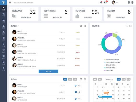Open settings gear of 我的事务统计 panel
Image resolution: width=136 pixels, height=102 pixels.
(x=131, y=26)
